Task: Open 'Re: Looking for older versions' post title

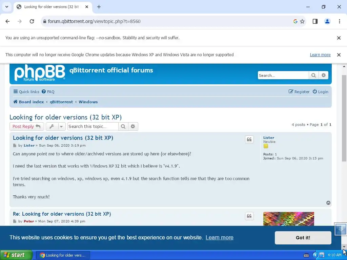Action: tap(62, 214)
